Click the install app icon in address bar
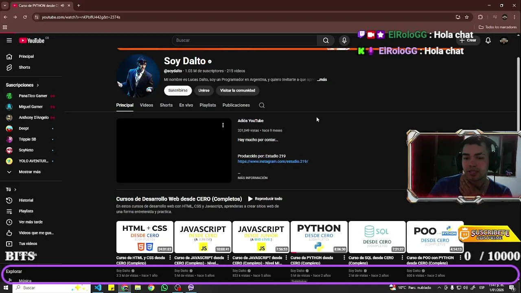 click(x=458, y=17)
